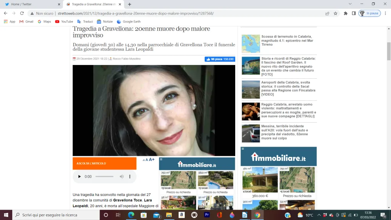This screenshot has width=391, height=220.
Task: Close the Tragedia a Gravellona tab
Action: pos(120,4)
